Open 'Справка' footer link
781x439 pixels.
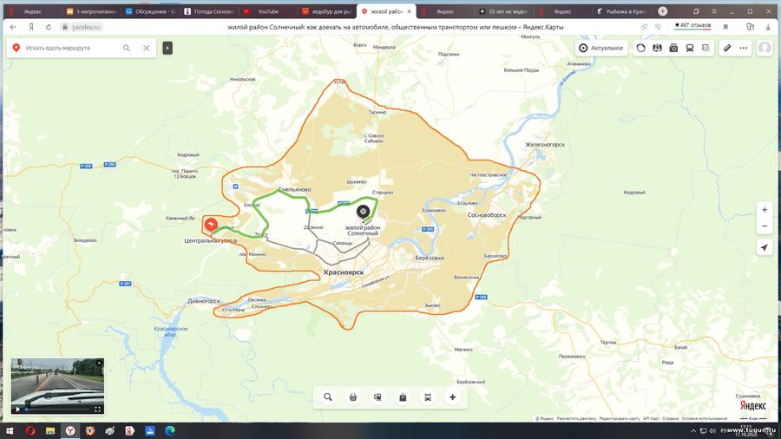coord(671,418)
